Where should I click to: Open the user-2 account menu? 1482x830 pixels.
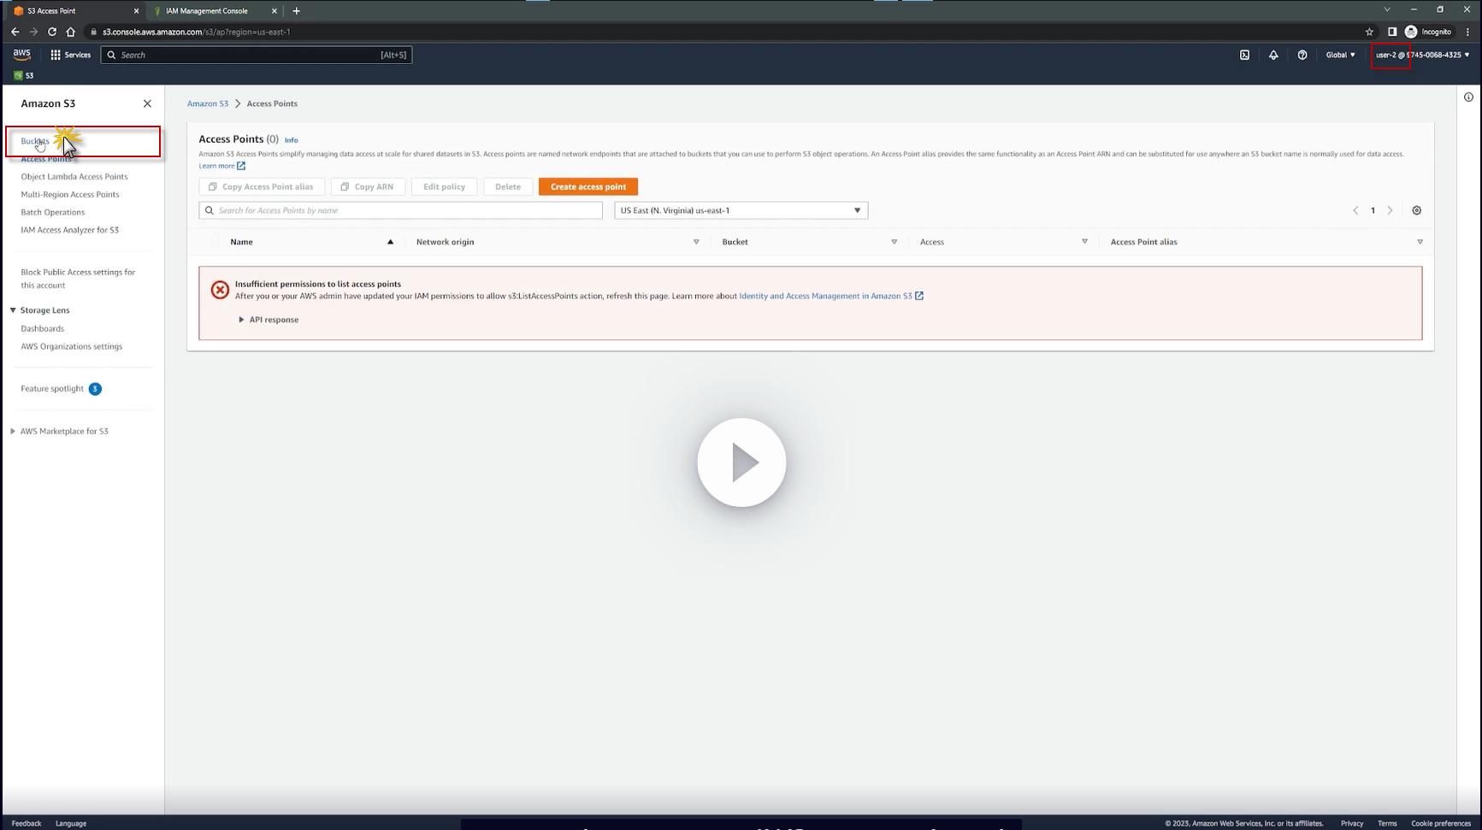pyautogui.click(x=1422, y=55)
